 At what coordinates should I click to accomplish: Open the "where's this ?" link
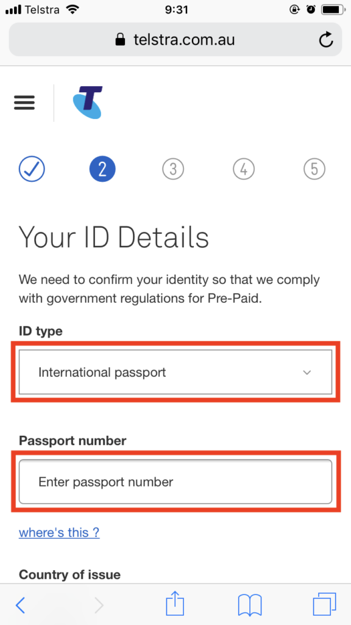pyautogui.click(x=59, y=532)
